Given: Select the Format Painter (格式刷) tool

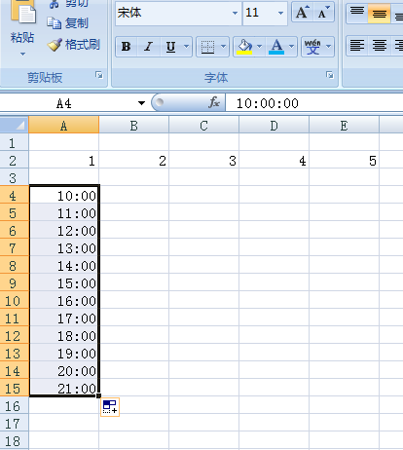Looking at the screenshot, I should pyautogui.click(x=73, y=45).
